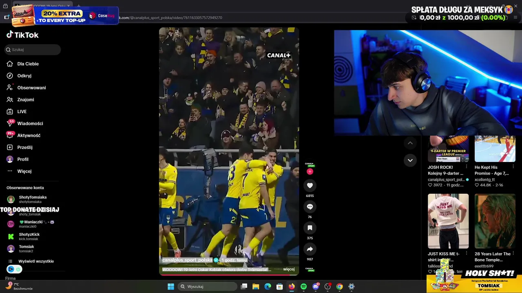Open OBS Studio from taskbar
522x293 pixels.
coord(327,286)
